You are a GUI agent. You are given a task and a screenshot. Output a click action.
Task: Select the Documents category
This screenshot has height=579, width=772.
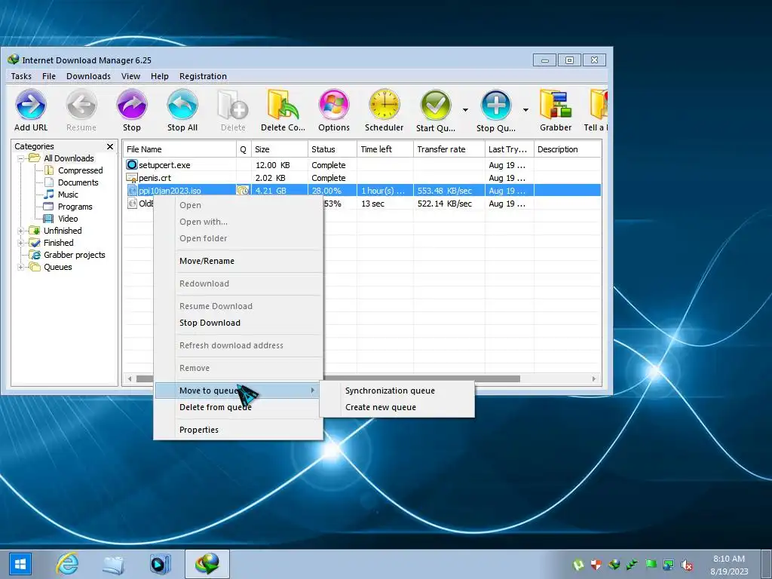[78, 182]
